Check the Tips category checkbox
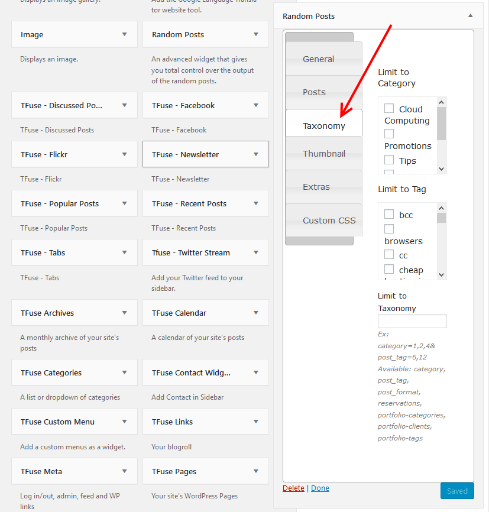Screen dimensions: 489x512 coord(389,160)
